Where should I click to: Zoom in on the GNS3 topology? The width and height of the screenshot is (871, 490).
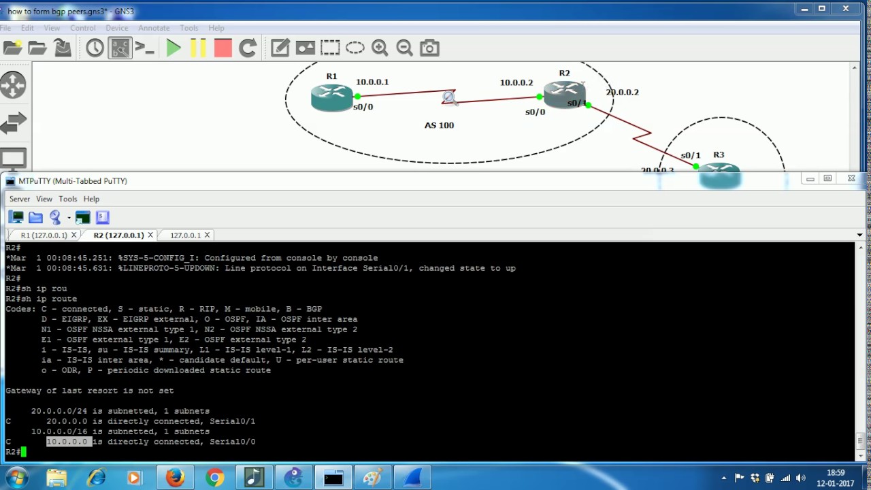click(x=380, y=48)
